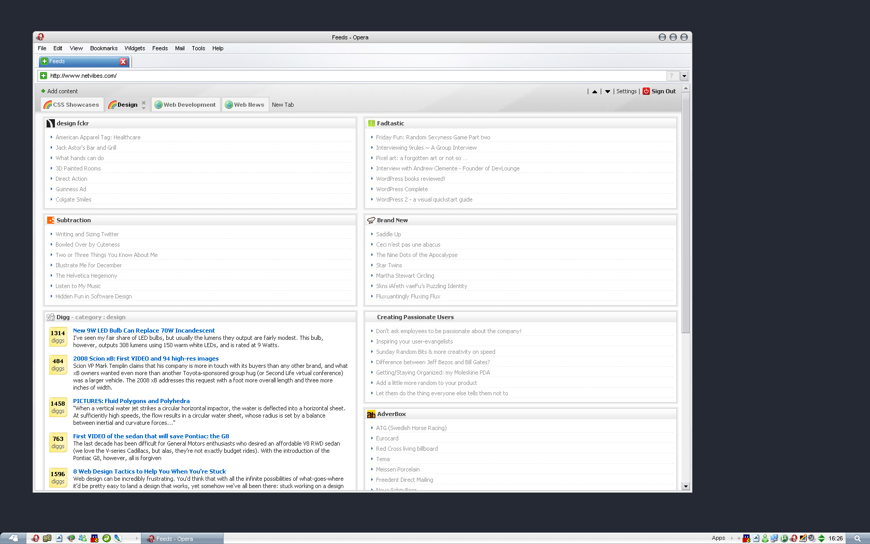Launch Opera from the quick launch bar

(35, 538)
